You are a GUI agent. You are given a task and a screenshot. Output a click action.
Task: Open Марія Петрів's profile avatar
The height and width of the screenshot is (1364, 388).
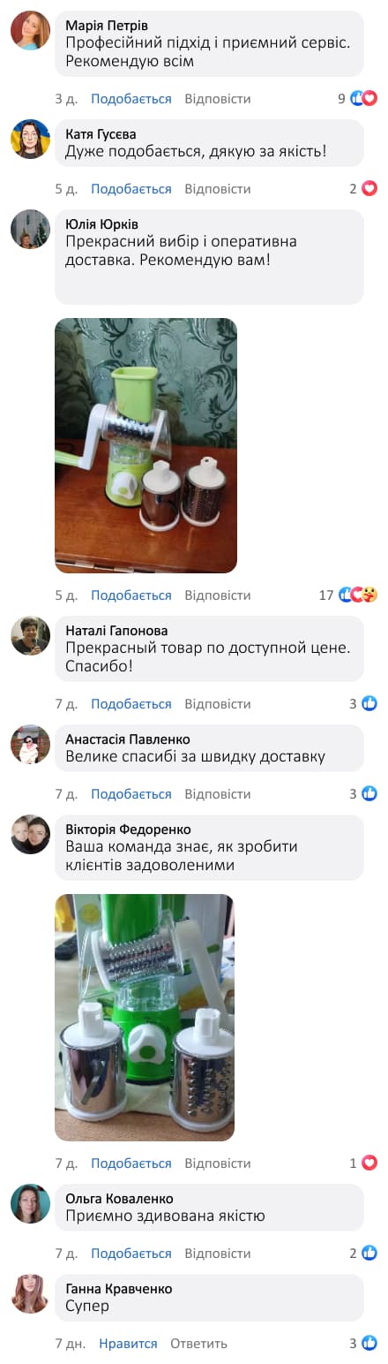(x=30, y=31)
